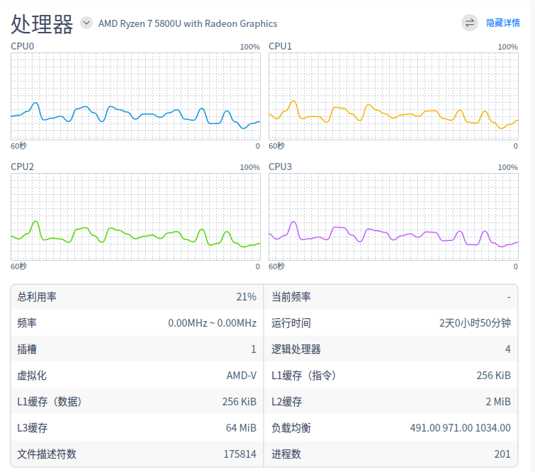Click the CPU0 usage graph

click(135, 96)
